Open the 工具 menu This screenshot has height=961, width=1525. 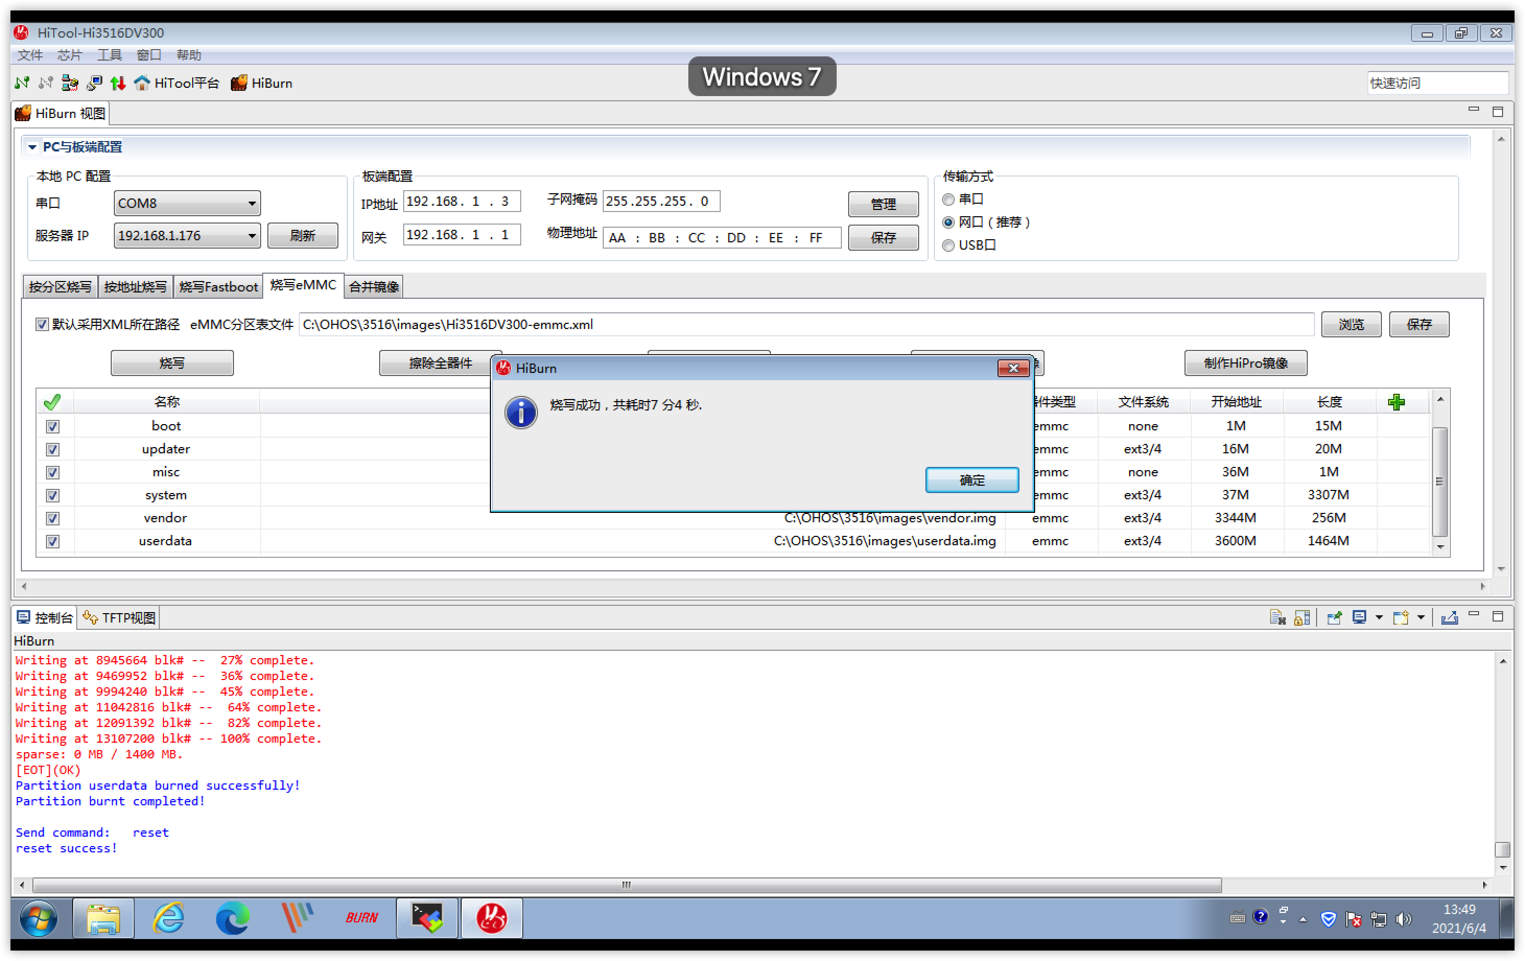[x=109, y=55]
